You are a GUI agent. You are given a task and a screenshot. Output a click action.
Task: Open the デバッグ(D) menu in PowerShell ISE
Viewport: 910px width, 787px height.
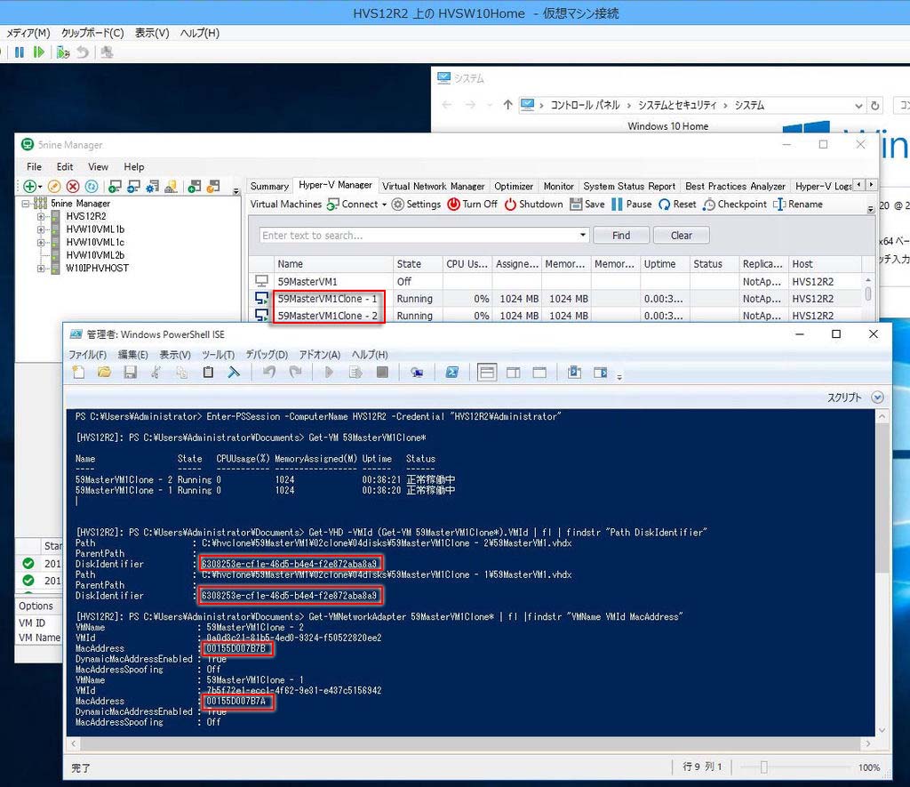[267, 354]
